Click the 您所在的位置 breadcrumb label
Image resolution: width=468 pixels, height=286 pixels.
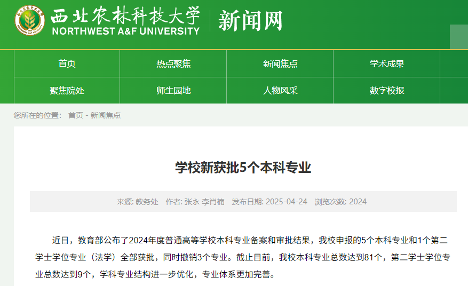[37, 115]
